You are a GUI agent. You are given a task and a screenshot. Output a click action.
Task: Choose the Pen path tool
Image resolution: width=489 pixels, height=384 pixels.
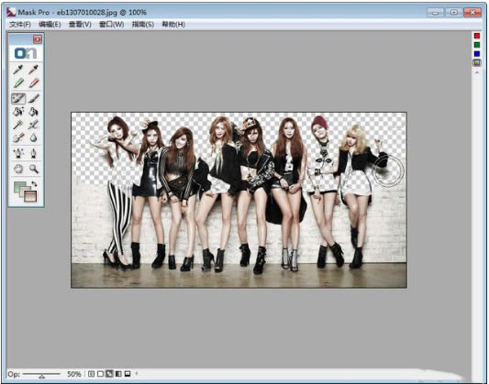(x=34, y=153)
